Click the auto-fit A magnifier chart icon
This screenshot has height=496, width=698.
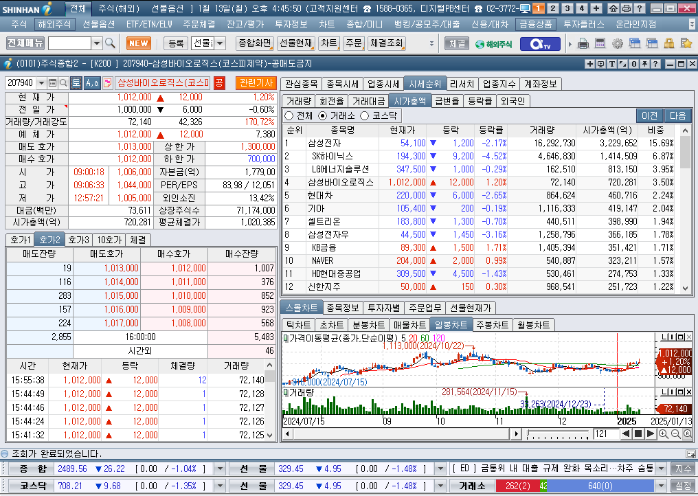pyautogui.click(x=687, y=433)
